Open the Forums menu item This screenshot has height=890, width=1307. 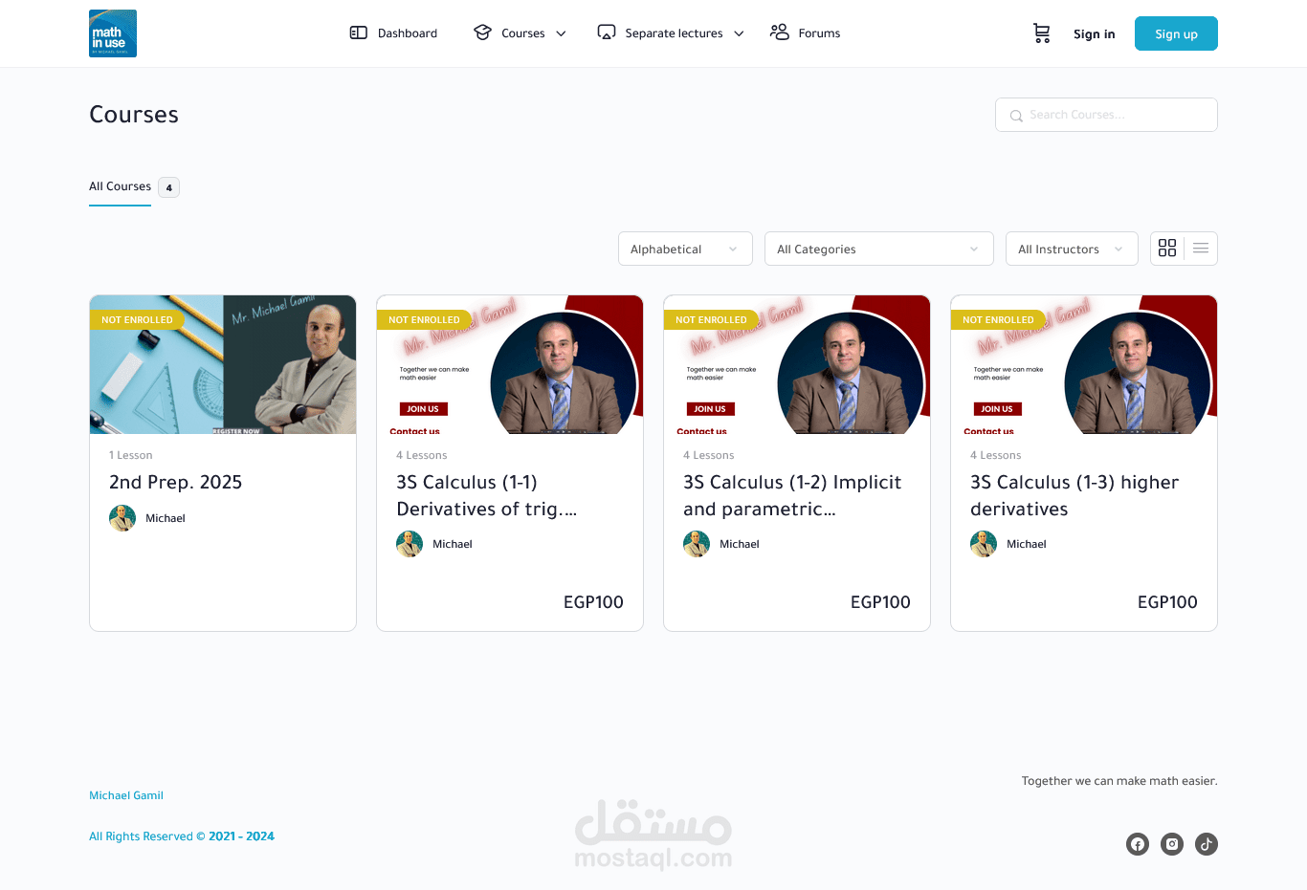(x=806, y=33)
